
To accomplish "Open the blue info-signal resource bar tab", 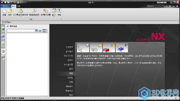I will point(3,37).
